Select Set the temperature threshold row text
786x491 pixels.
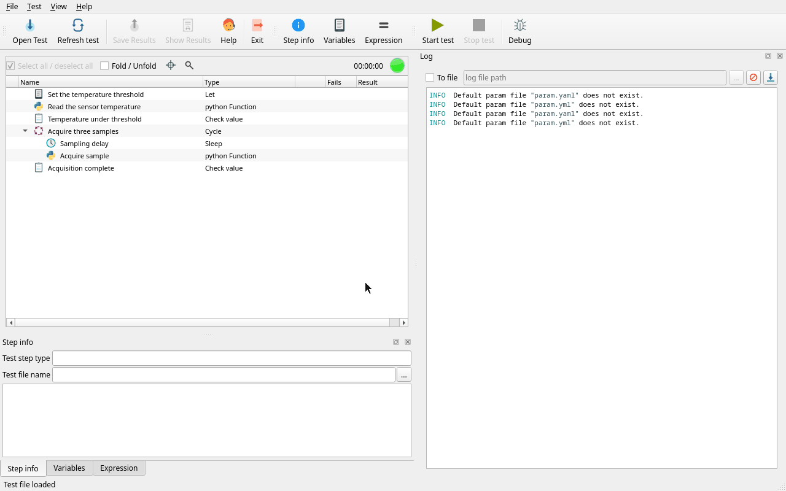click(96, 94)
